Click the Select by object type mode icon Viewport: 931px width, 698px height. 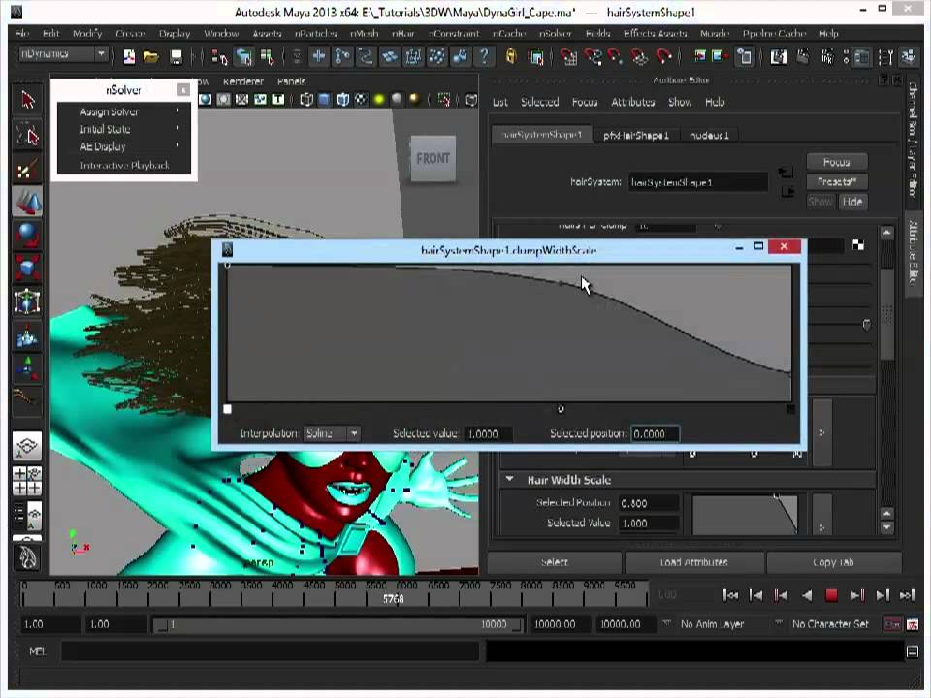click(x=243, y=57)
